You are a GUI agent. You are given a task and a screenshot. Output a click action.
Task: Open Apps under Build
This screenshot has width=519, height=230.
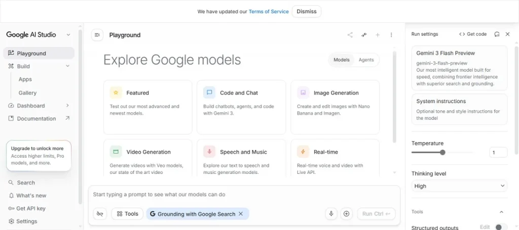coord(25,79)
